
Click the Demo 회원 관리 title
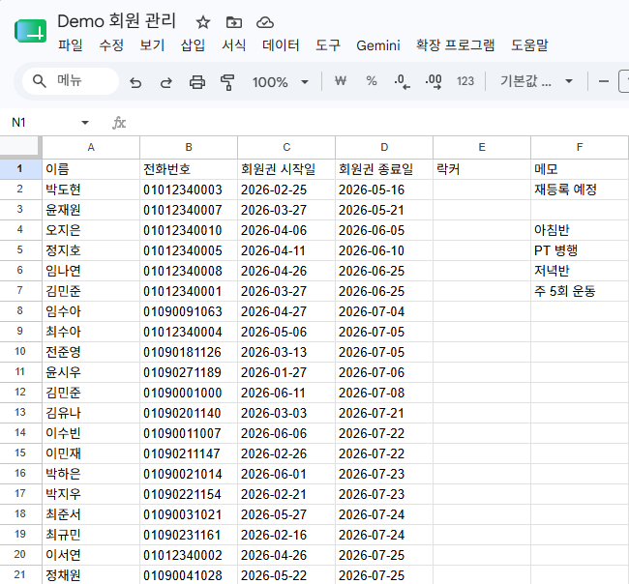click(x=116, y=21)
